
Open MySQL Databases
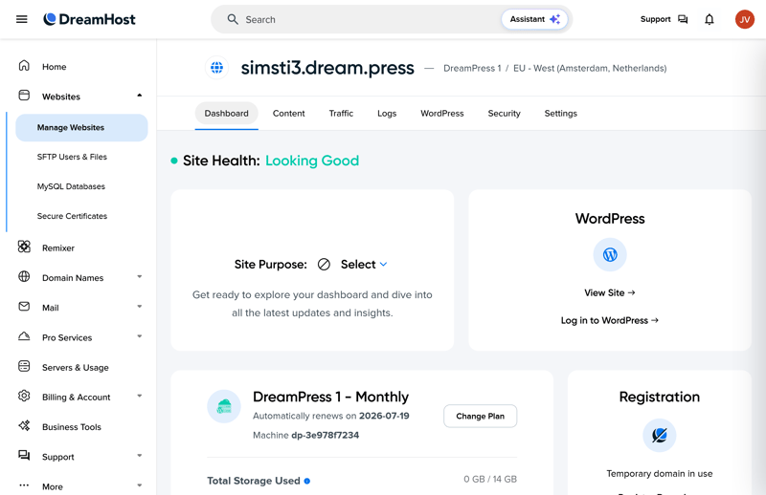(71, 186)
